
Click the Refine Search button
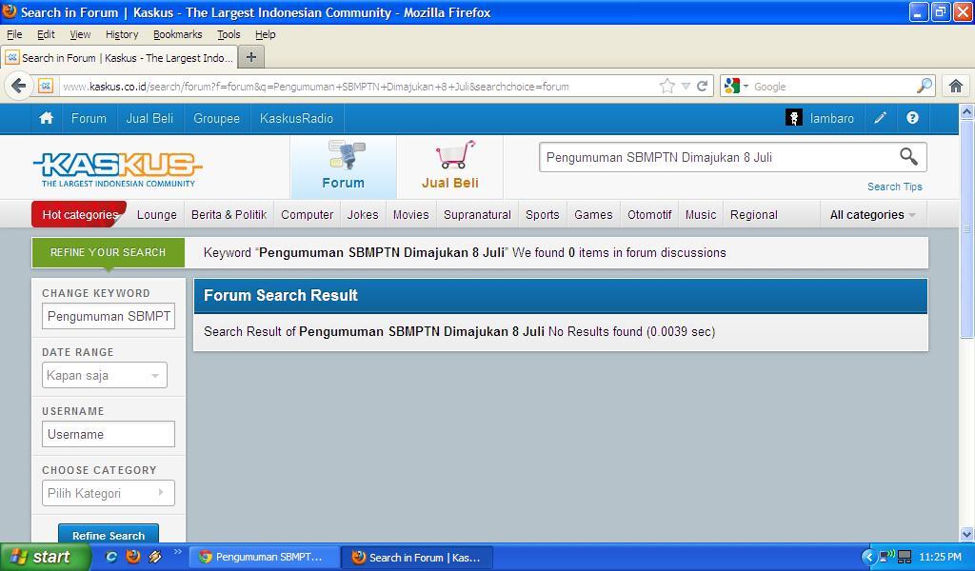(109, 535)
